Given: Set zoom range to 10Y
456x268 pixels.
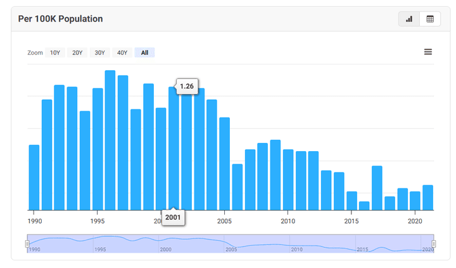Looking at the screenshot, I should point(55,52).
